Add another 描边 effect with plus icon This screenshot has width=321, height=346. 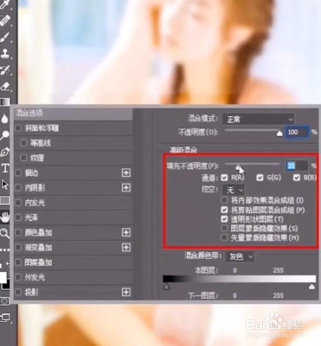click(x=126, y=172)
